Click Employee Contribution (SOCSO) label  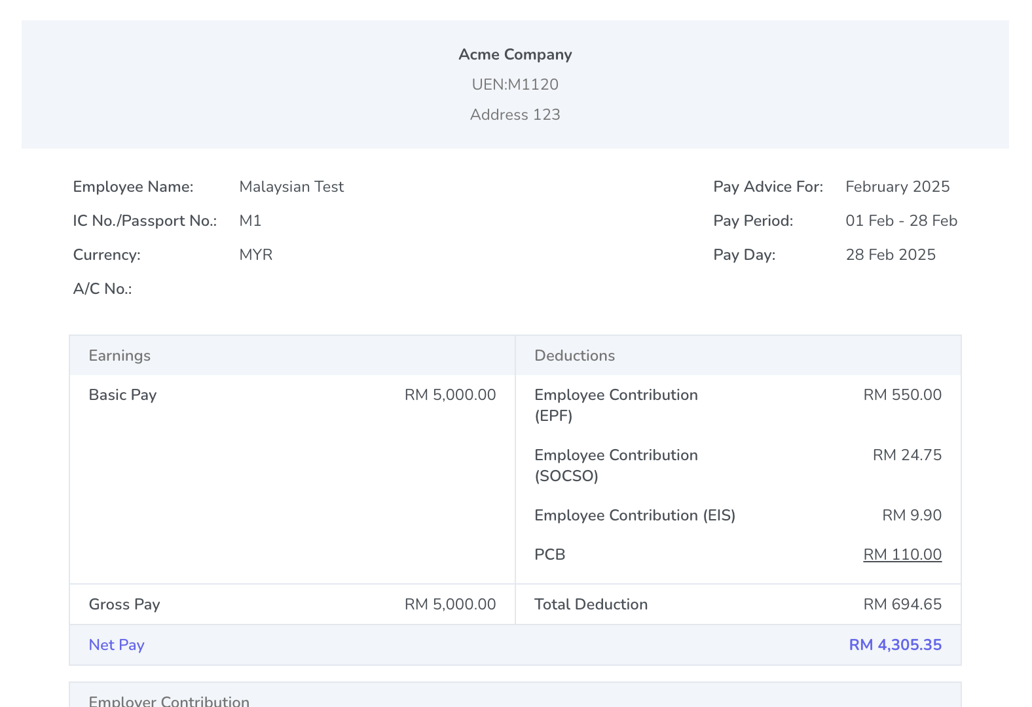(616, 465)
